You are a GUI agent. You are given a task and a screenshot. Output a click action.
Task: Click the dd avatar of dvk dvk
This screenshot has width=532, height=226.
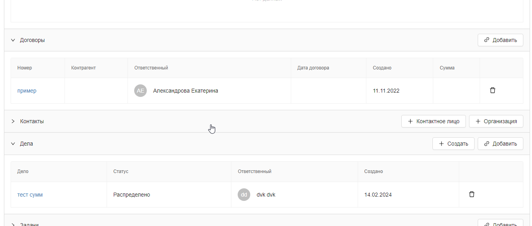point(244,195)
